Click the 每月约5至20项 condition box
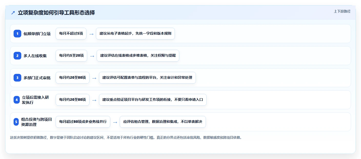The height and width of the screenshot is (159, 361). [x=71, y=56]
